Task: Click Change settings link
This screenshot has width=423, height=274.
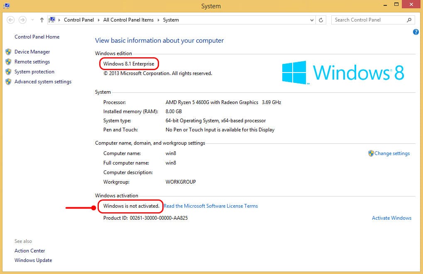Action: 392,153
